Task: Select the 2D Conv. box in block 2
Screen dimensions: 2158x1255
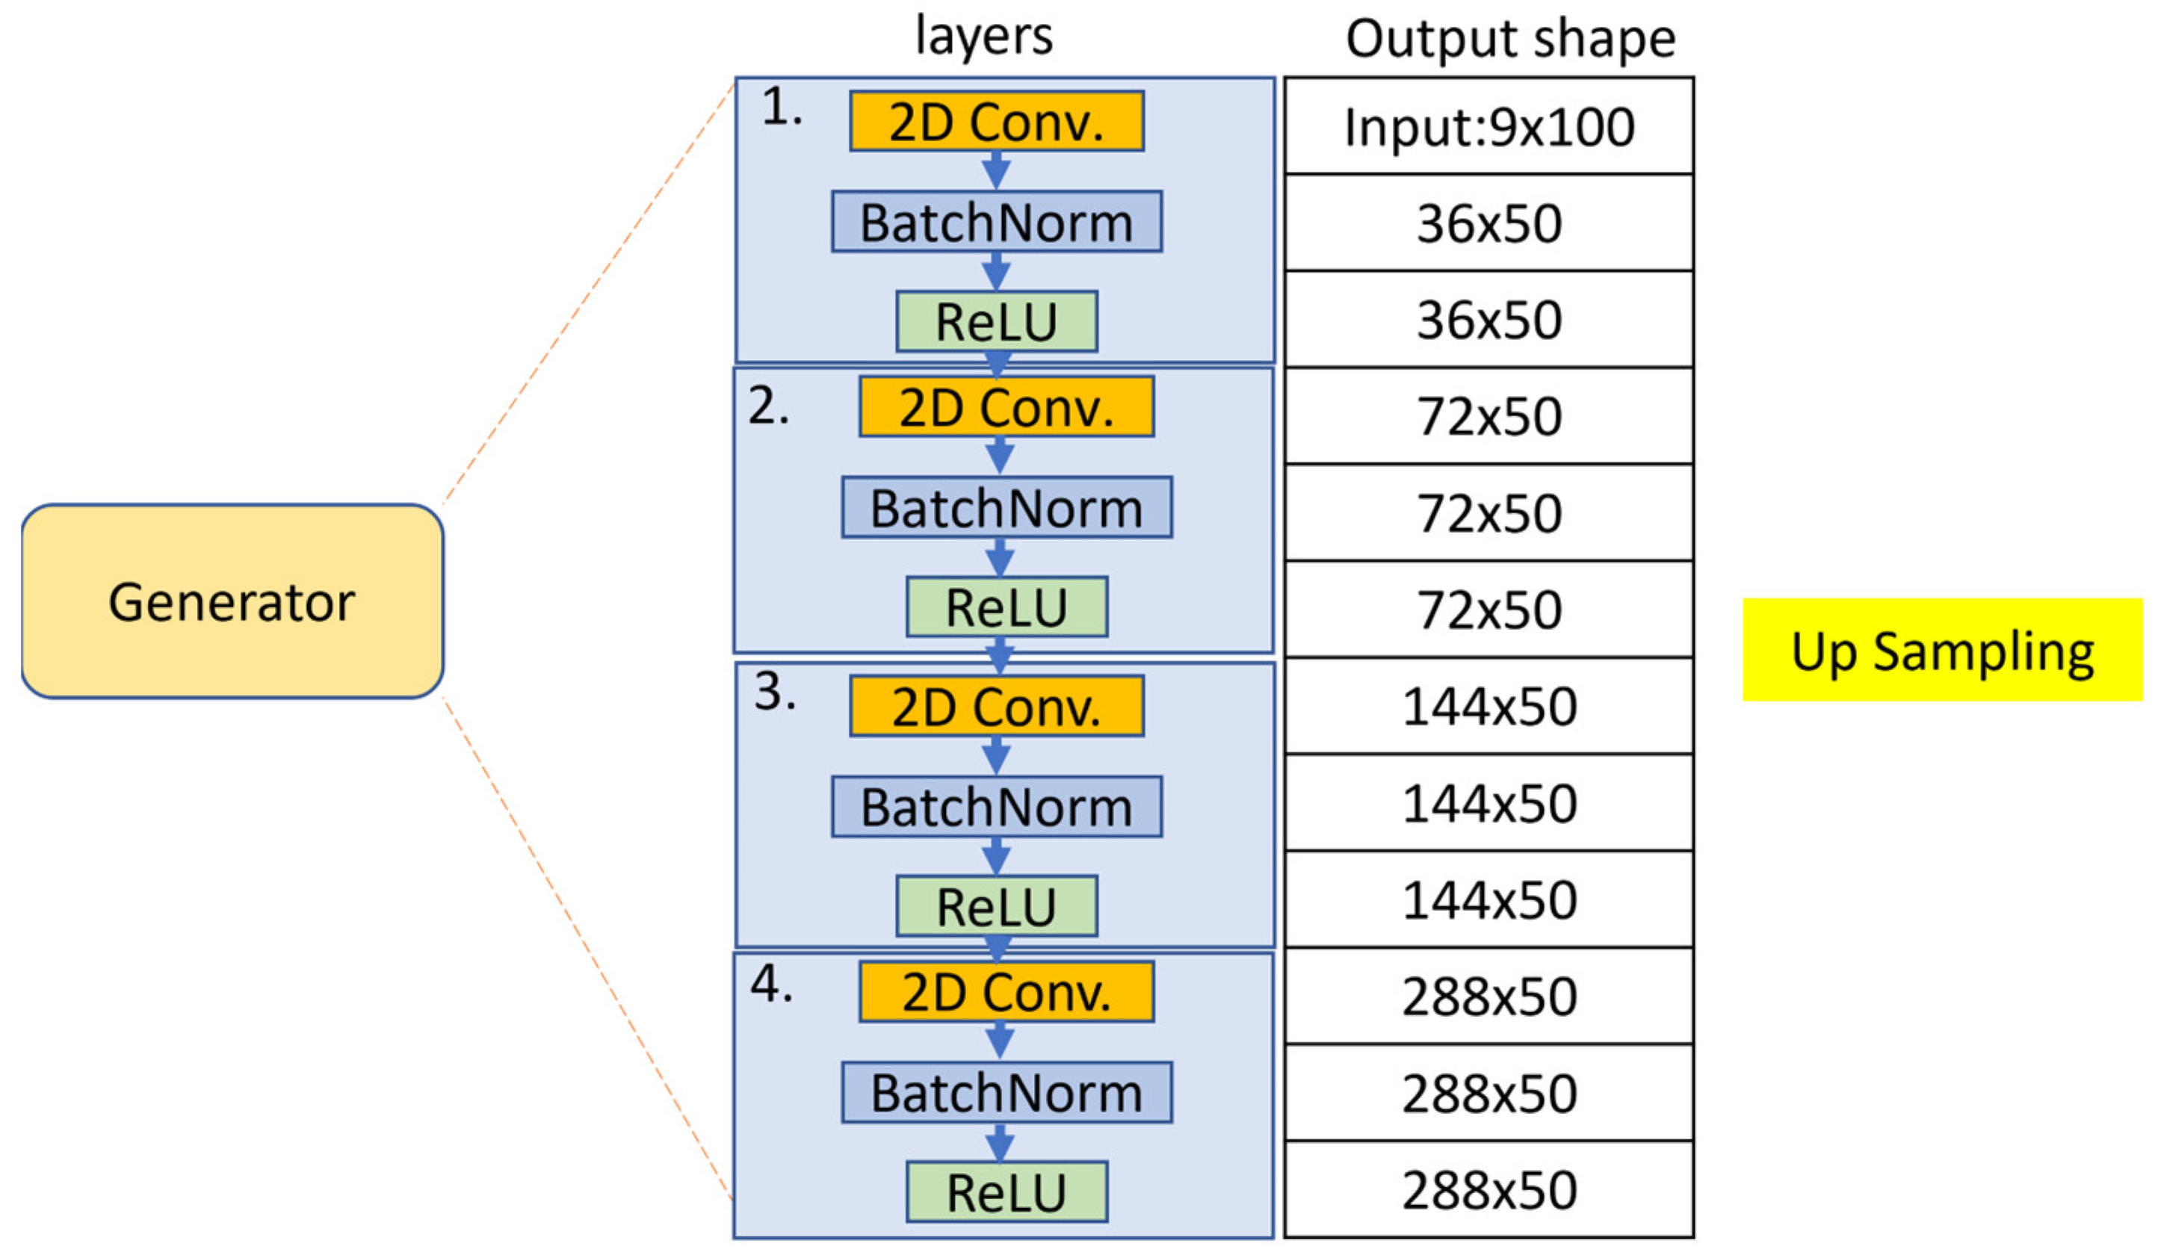Action: [1007, 407]
